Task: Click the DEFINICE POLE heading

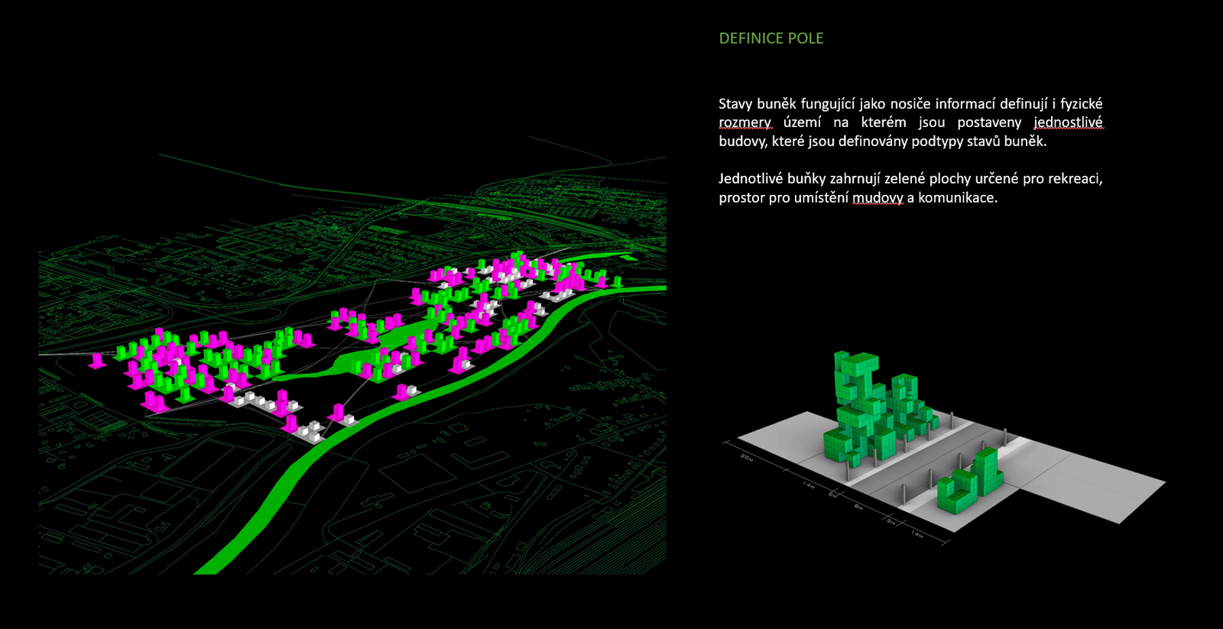Action: pyautogui.click(x=771, y=38)
